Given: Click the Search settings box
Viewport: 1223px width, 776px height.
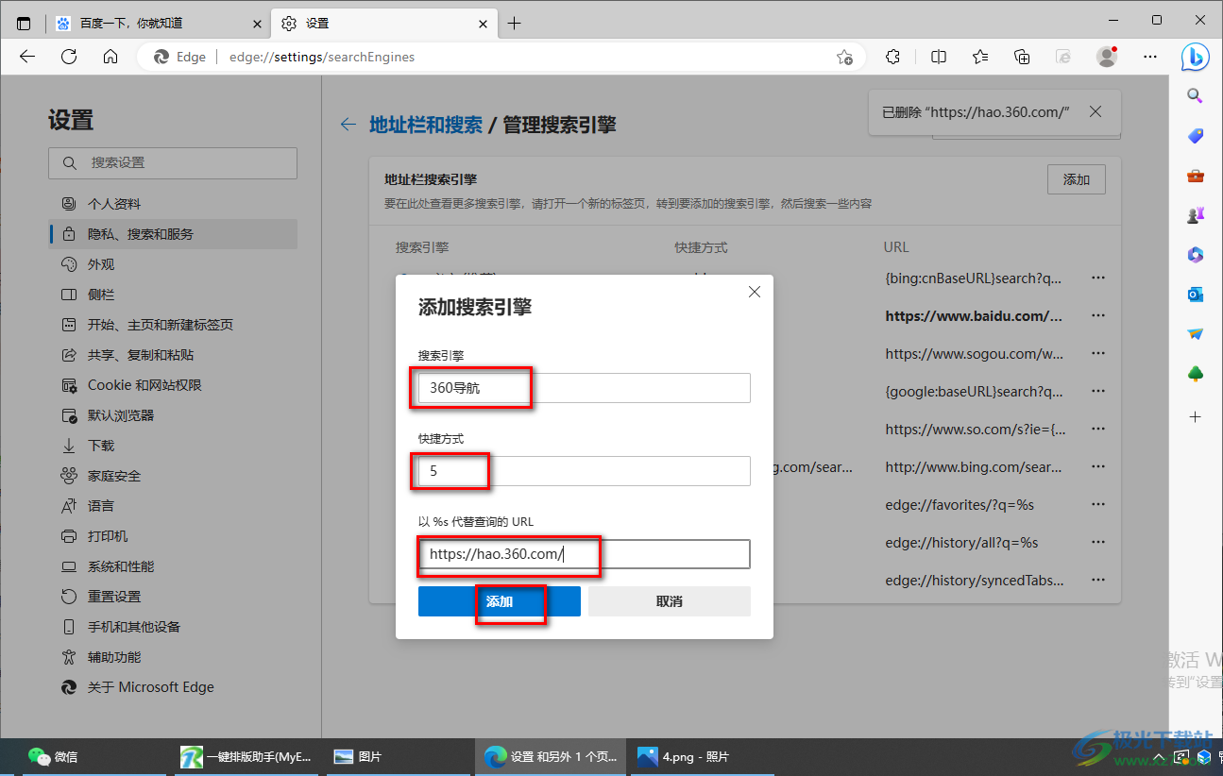Looking at the screenshot, I should click(x=173, y=163).
